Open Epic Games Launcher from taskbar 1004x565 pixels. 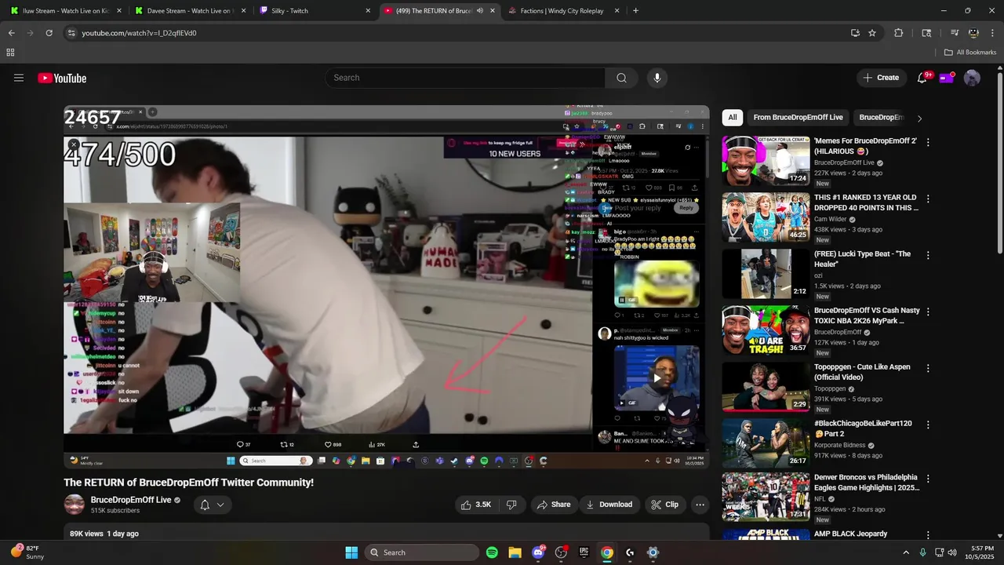(x=584, y=552)
